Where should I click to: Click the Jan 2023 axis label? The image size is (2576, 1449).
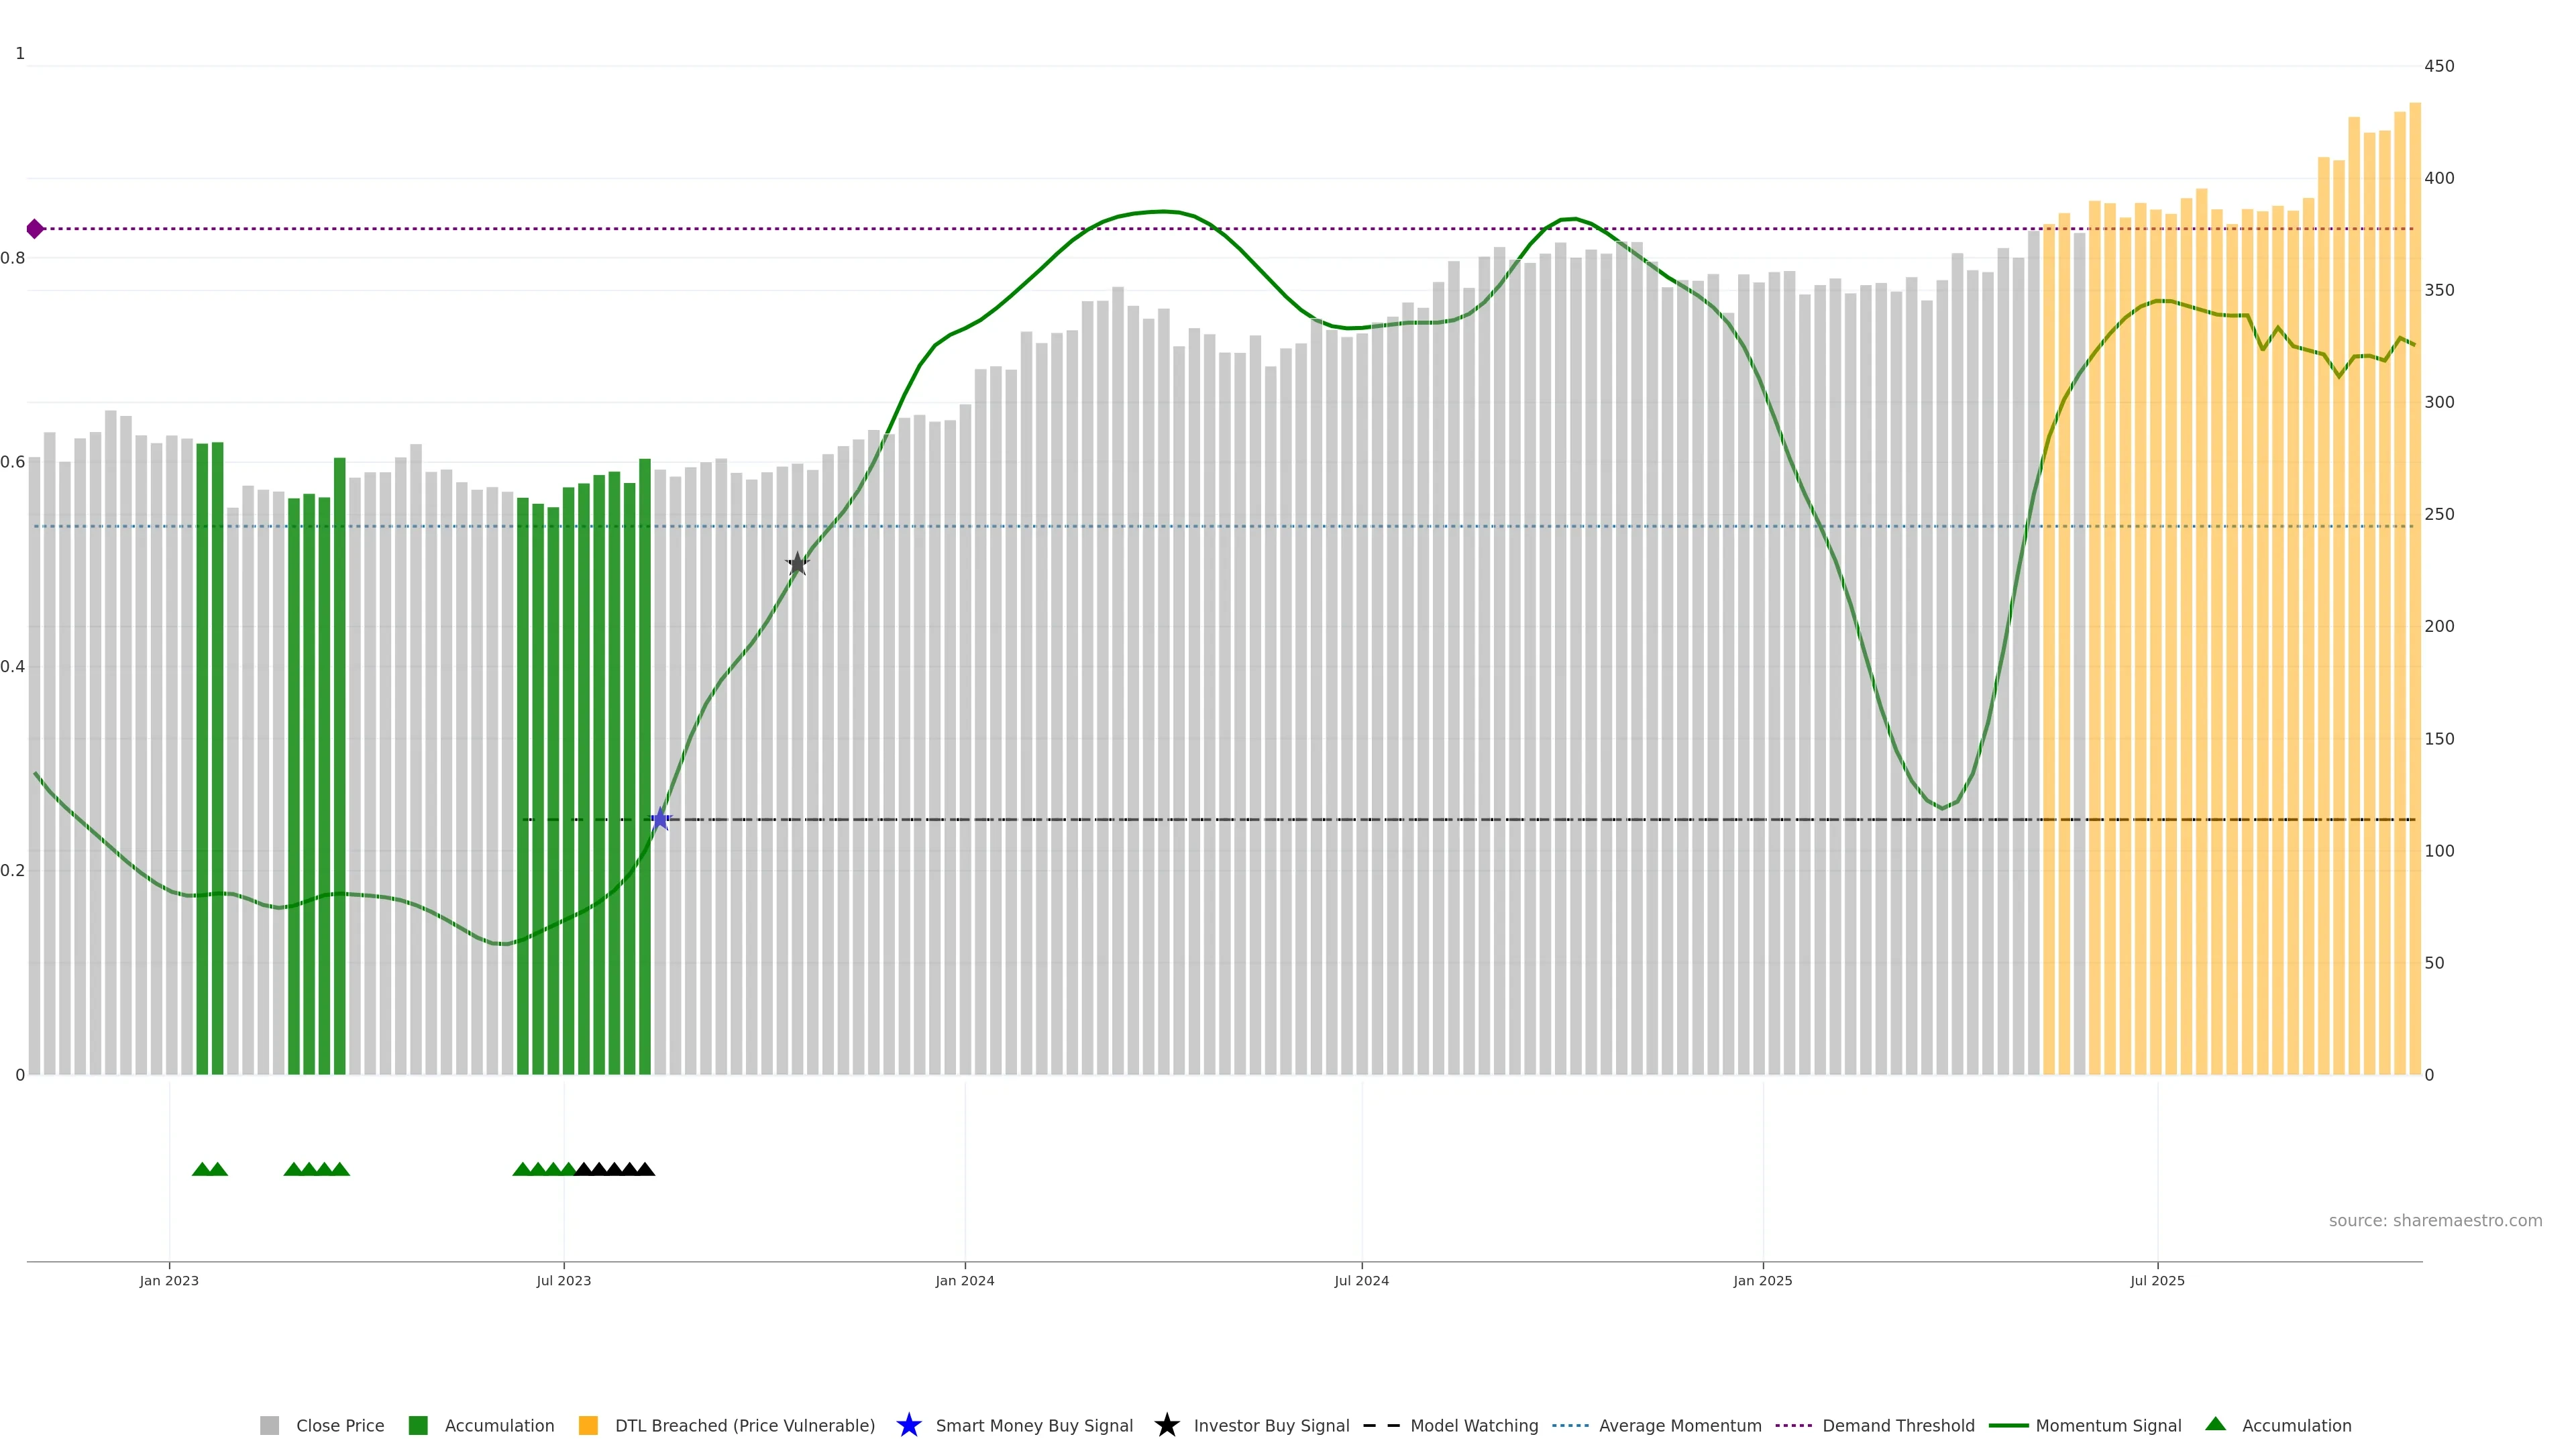point(169,1281)
